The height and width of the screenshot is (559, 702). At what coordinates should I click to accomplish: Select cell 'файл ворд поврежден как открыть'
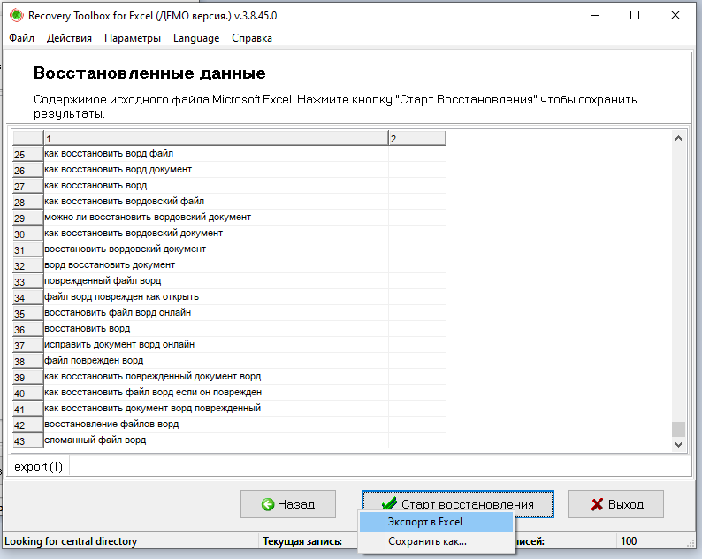[216, 297]
